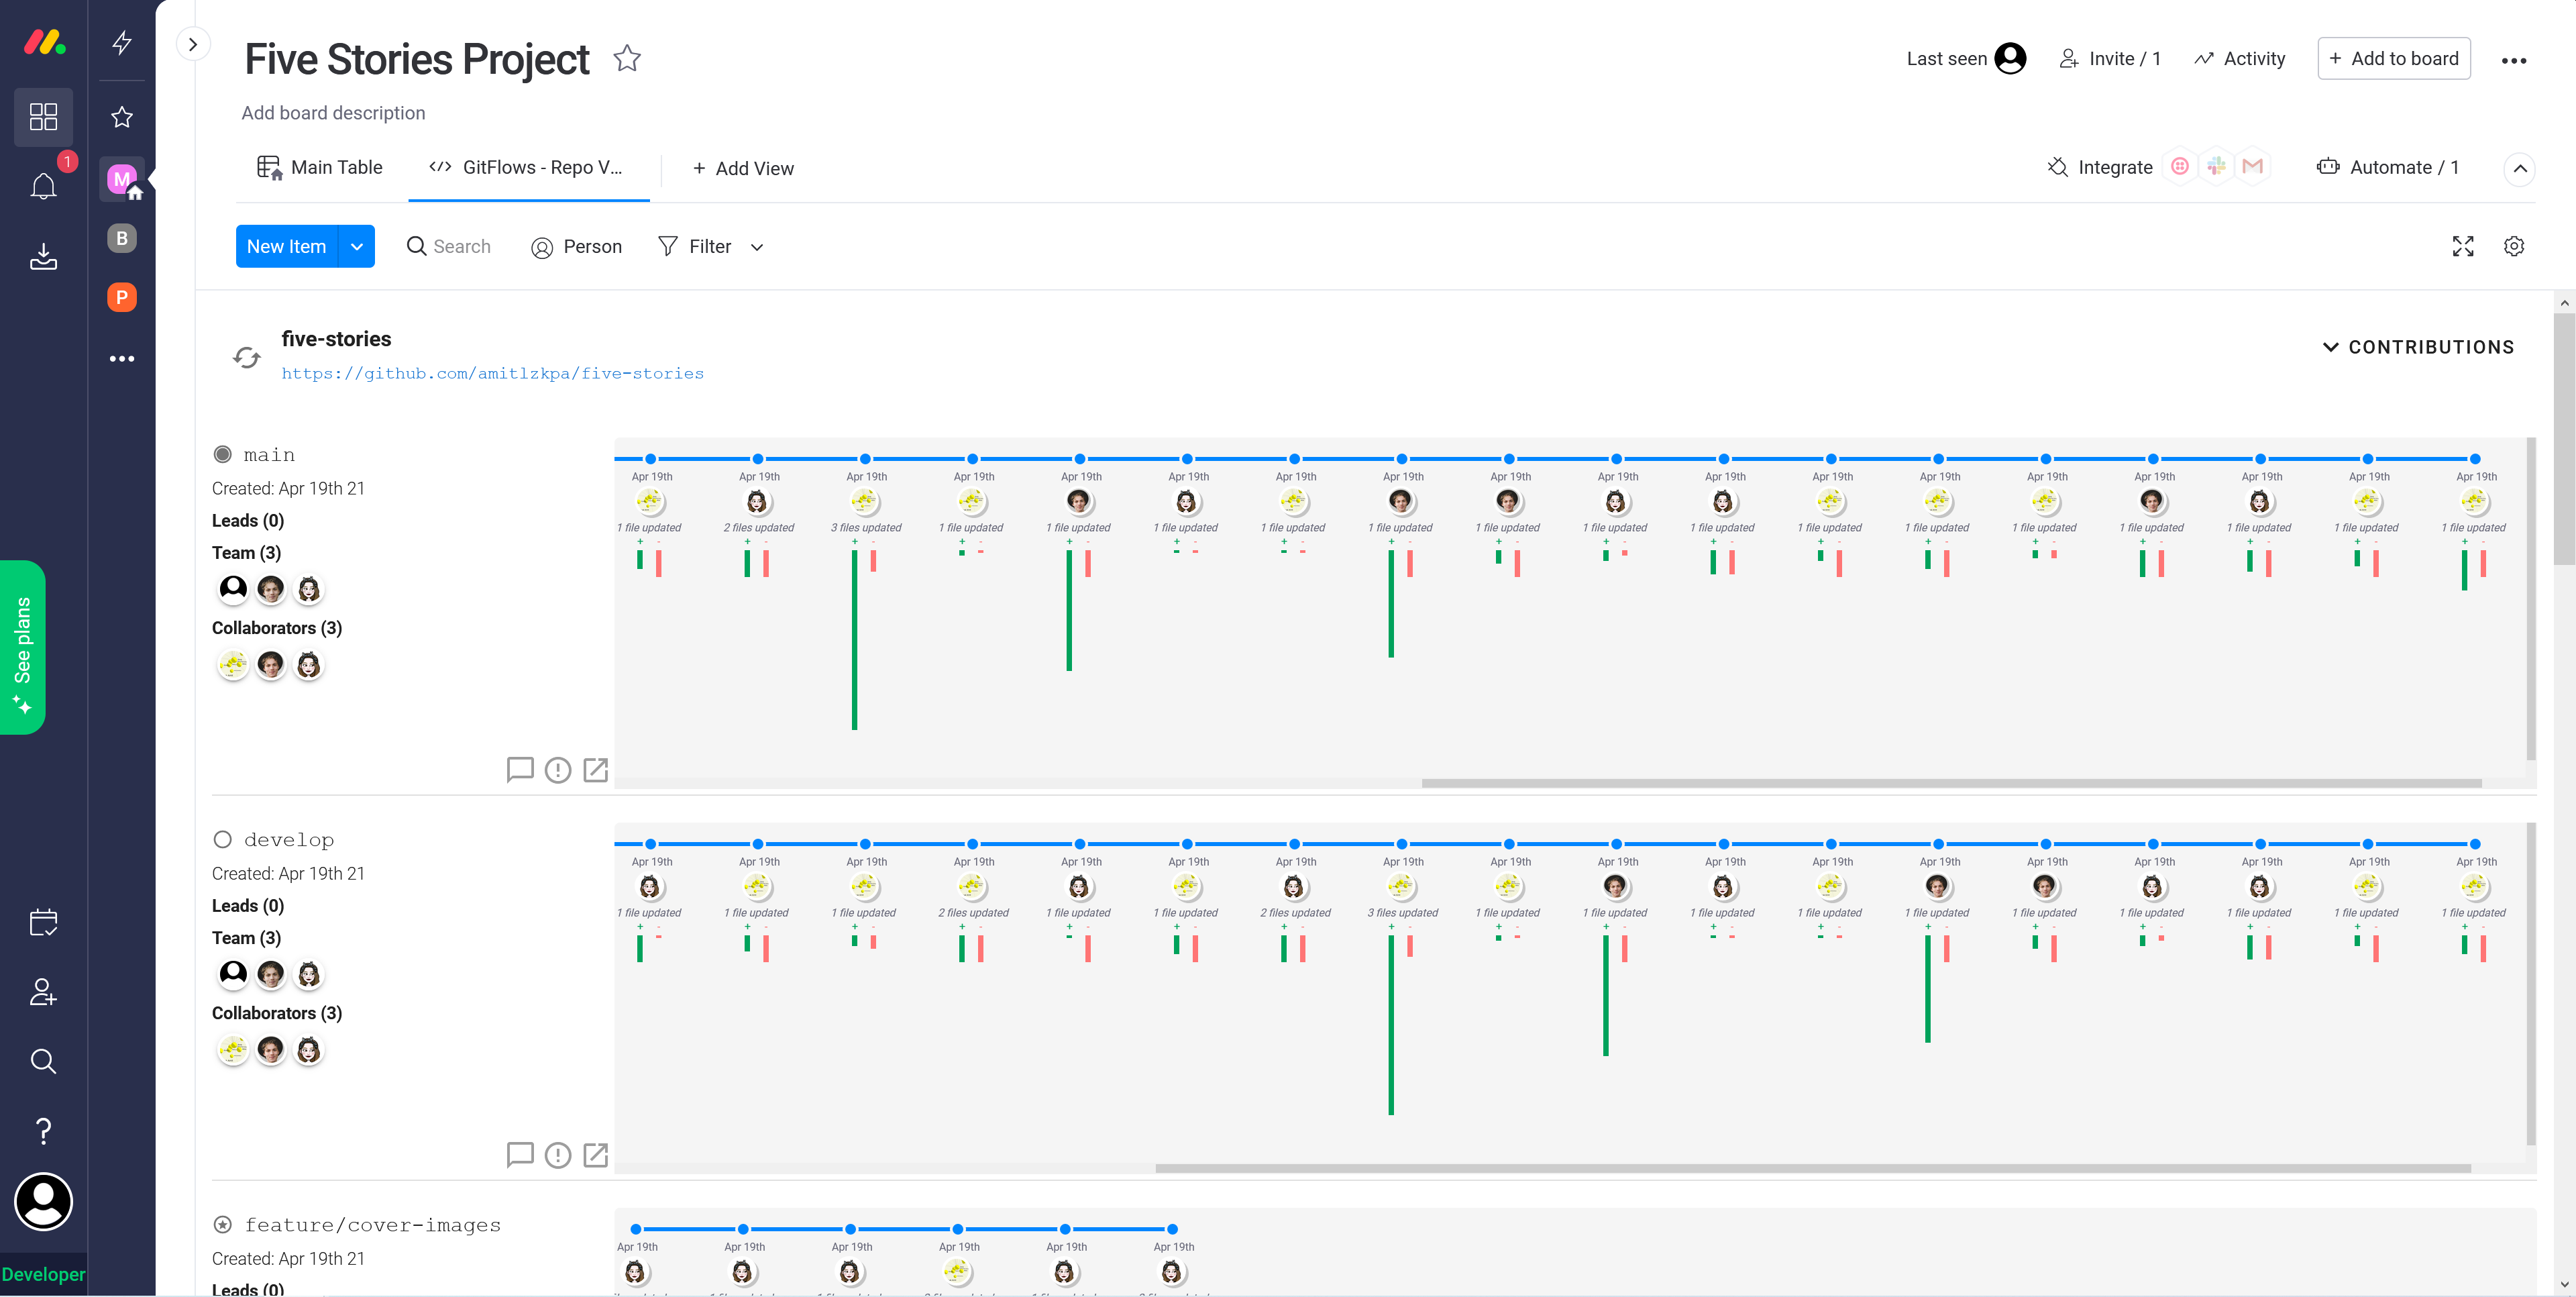Click the sync icon beside five-stories
Image resolution: width=2576 pixels, height=1297 pixels.
click(246, 357)
